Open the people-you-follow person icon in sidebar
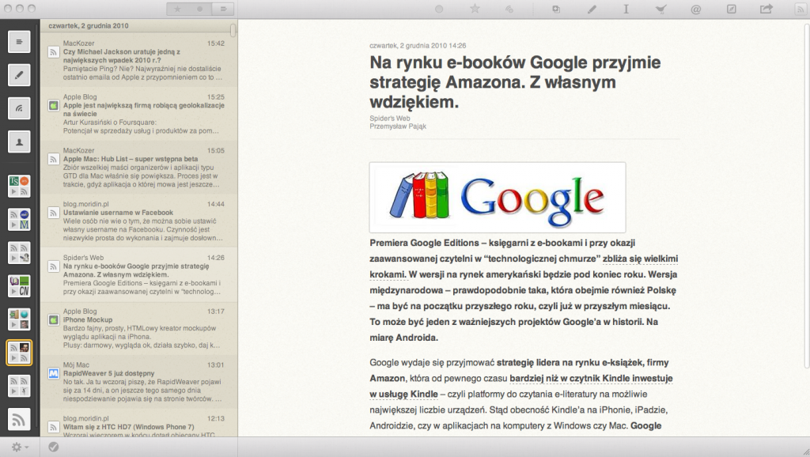Viewport: 810px width, 457px height. pos(19,142)
